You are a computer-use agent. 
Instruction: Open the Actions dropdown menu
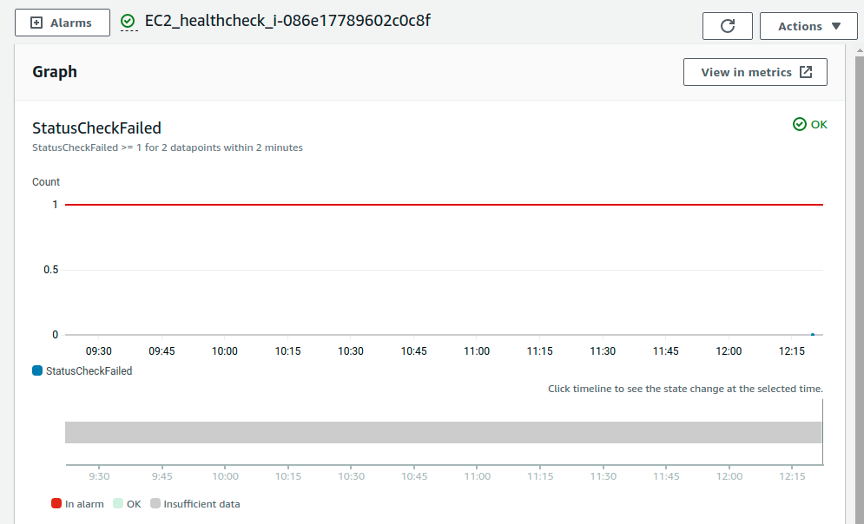(x=809, y=26)
